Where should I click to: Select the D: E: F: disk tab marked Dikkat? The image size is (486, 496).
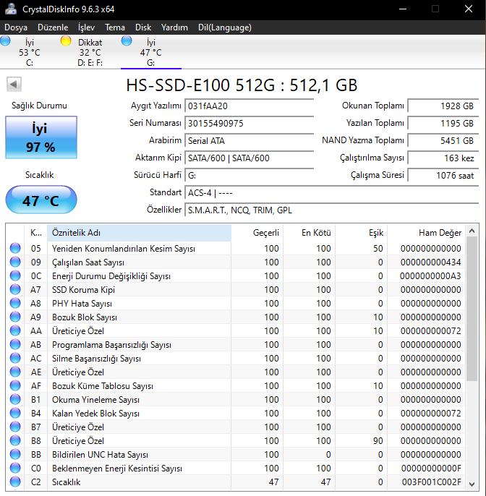[x=90, y=52]
